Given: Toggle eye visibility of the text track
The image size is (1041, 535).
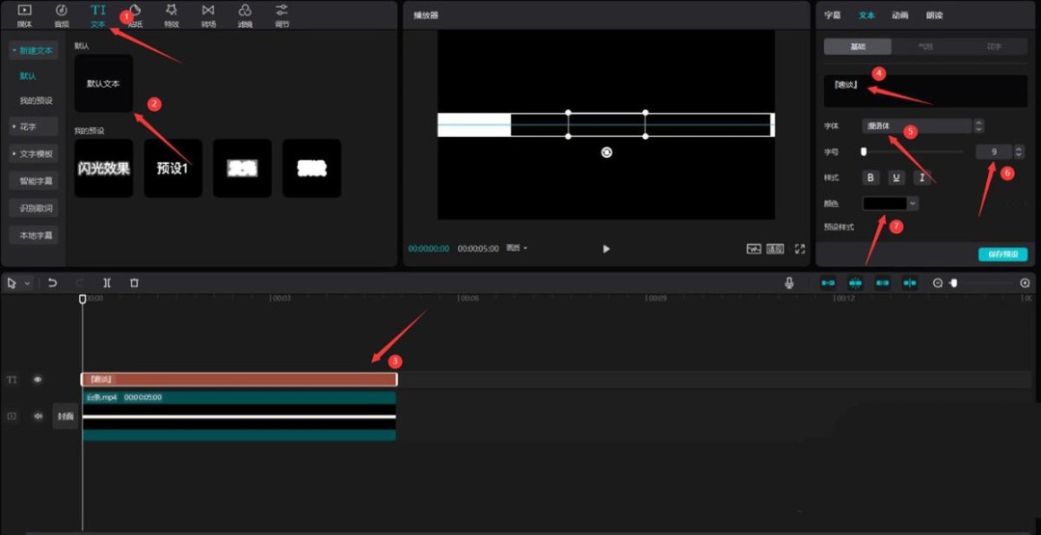Looking at the screenshot, I should (38, 380).
